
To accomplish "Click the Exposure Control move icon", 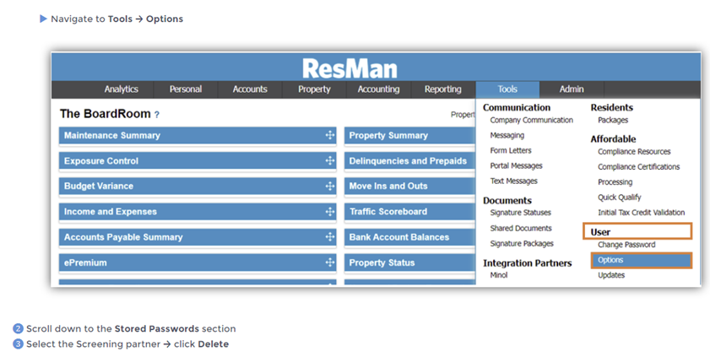I will 329,160.
